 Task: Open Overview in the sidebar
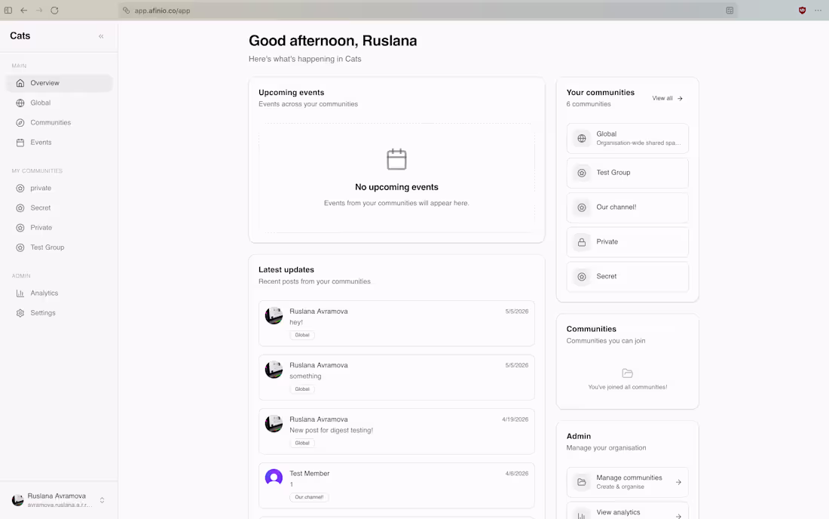click(60, 83)
